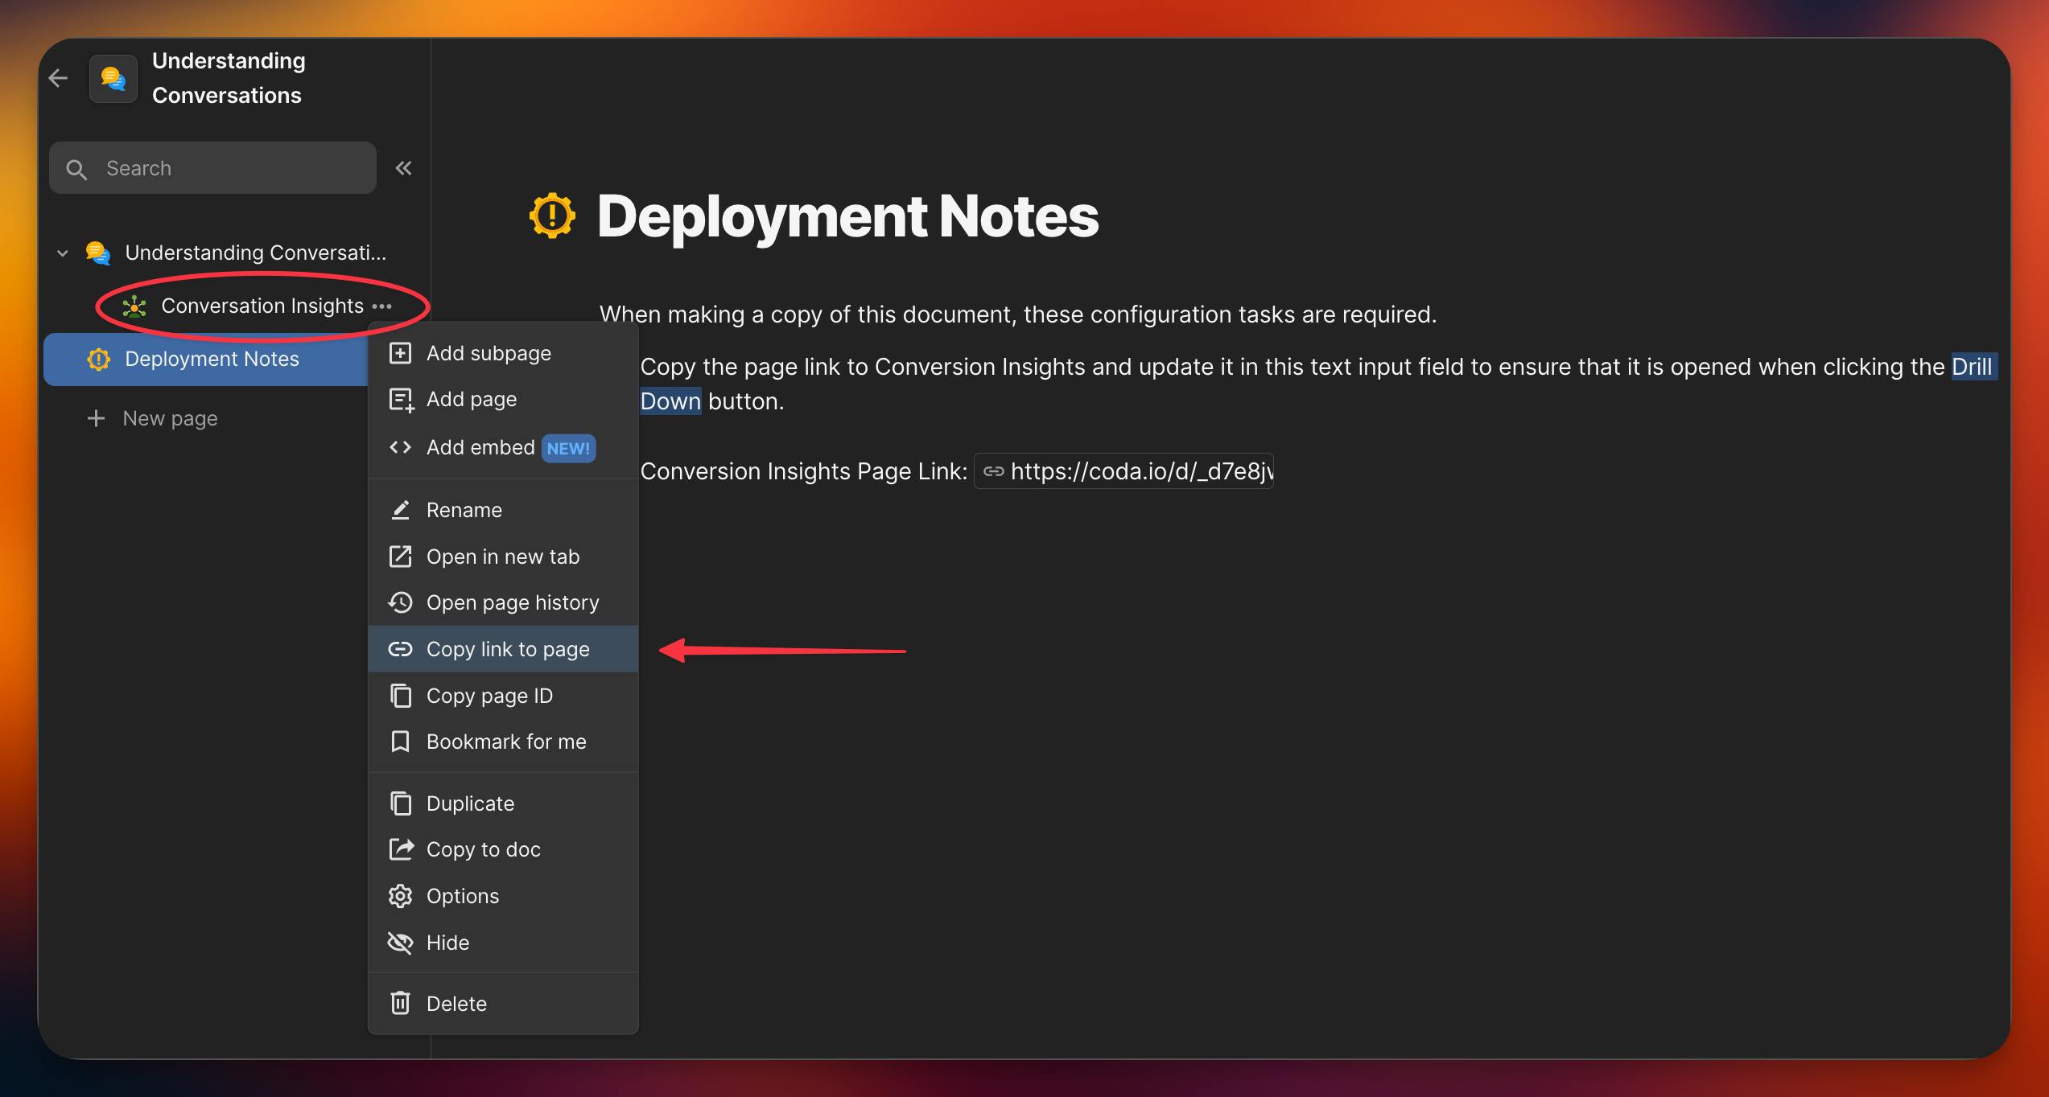
Task: Click the Conversion Insights Page Link URL field
Action: point(1123,471)
